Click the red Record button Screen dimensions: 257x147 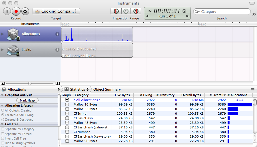click(16, 11)
